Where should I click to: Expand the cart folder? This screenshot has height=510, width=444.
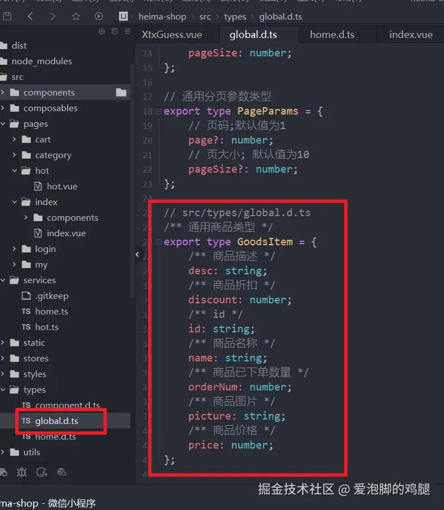point(15,139)
